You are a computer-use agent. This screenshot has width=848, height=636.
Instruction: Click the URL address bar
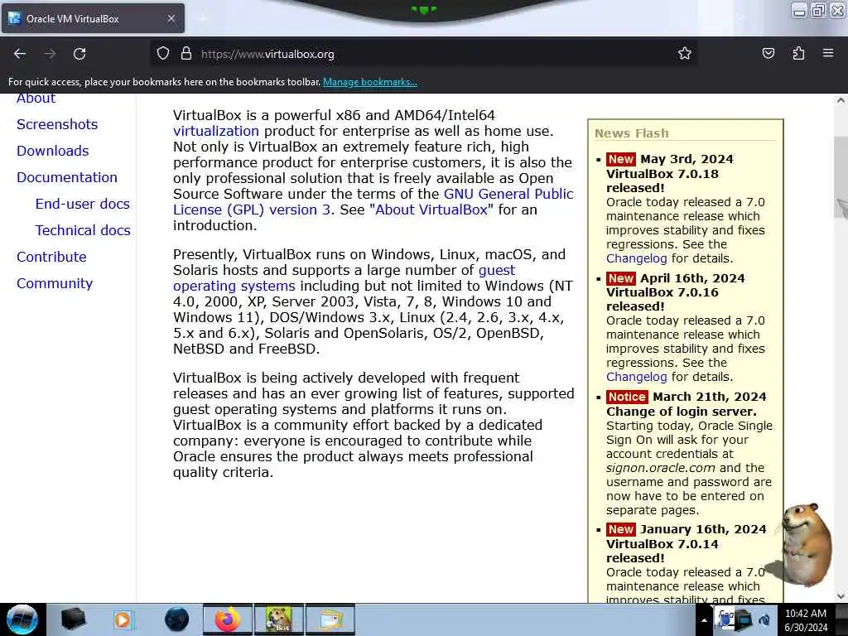pos(422,54)
